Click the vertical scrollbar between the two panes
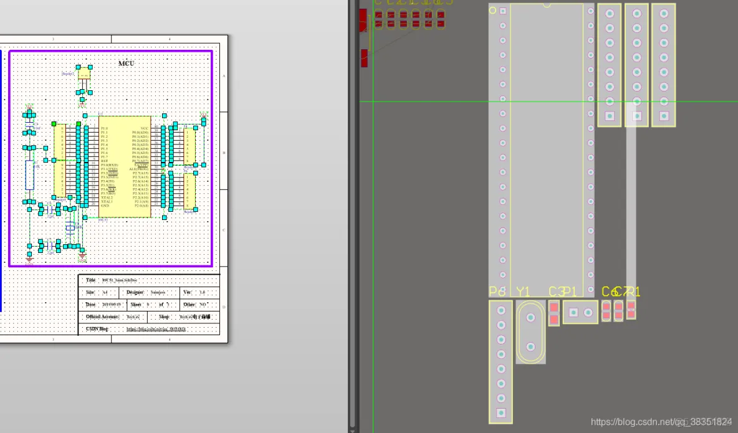738x433 pixels. point(352,218)
